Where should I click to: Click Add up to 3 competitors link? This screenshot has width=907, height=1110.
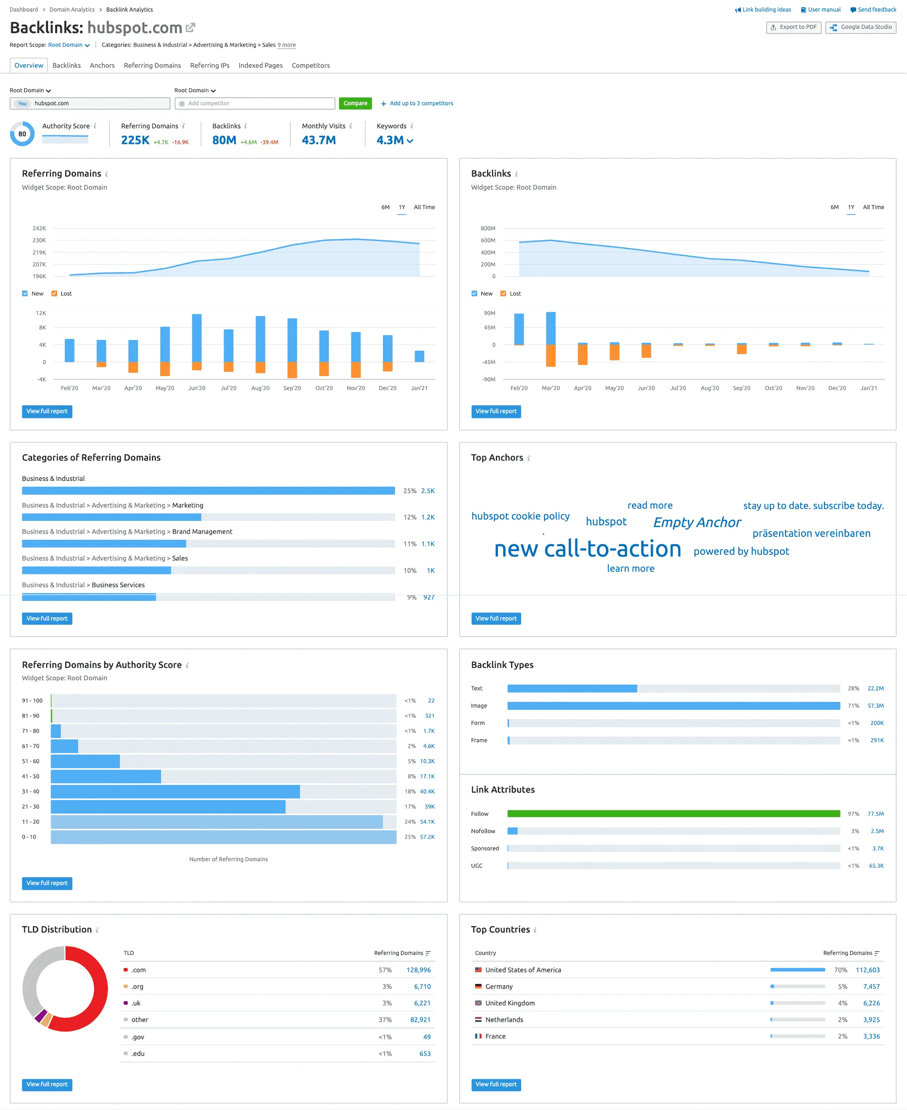click(x=421, y=103)
